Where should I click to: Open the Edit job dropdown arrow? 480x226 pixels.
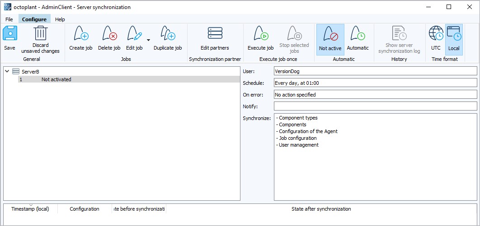tap(148, 40)
